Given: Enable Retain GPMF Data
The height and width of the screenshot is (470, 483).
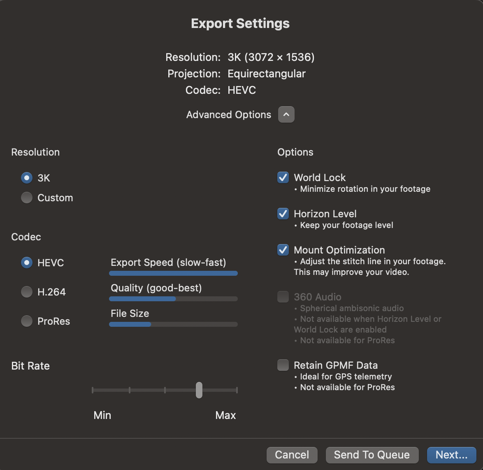Looking at the screenshot, I should click(x=283, y=365).
